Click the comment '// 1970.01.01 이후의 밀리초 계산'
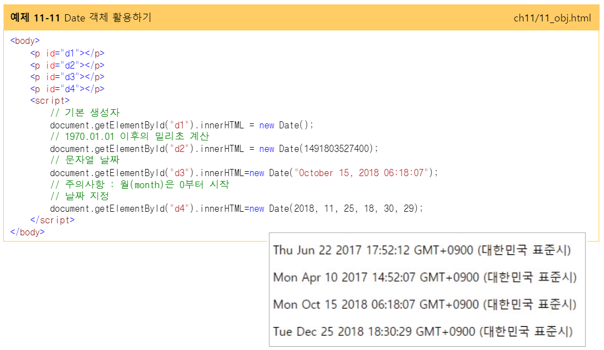 [130, 136]
